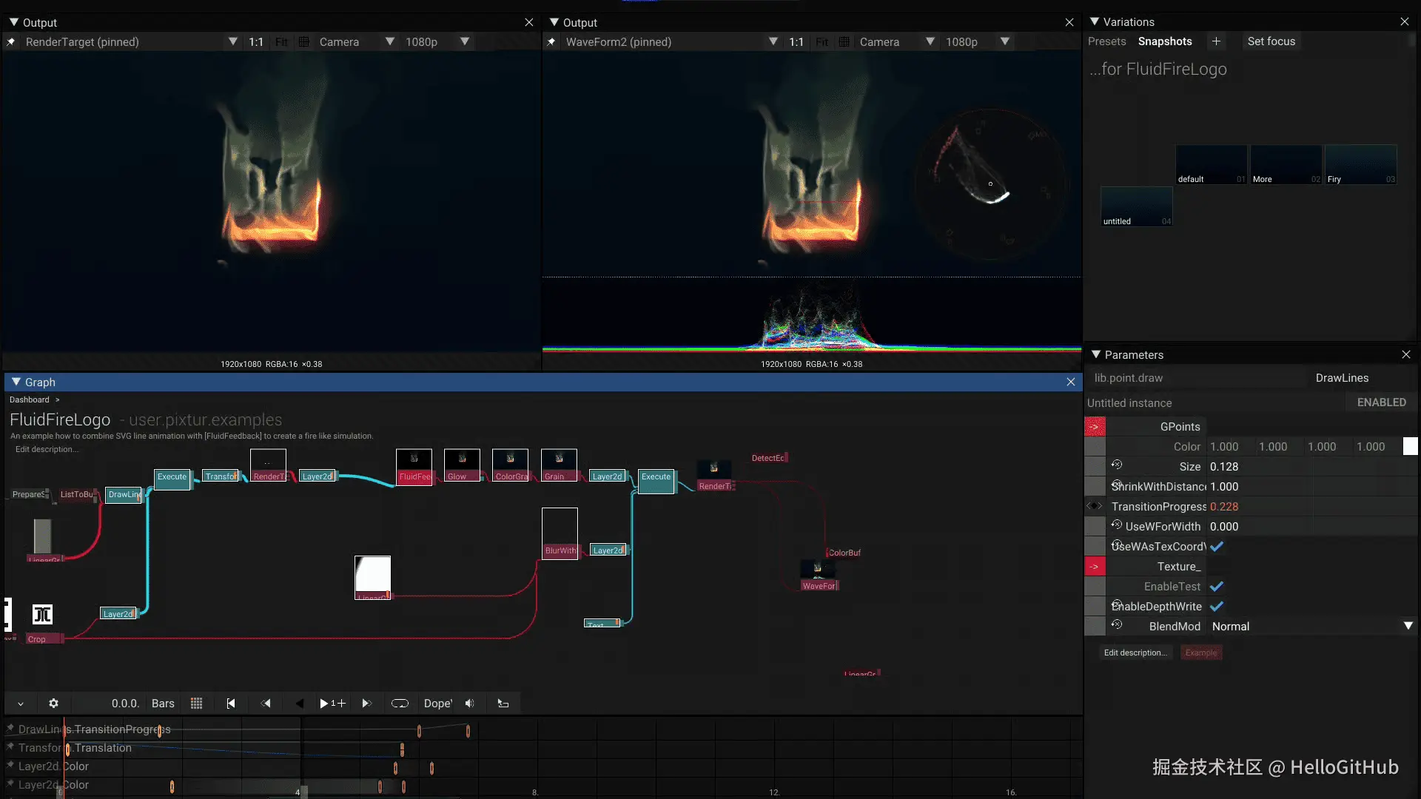Toggle audio mute speaker icon
This screenshot has height=799, width=1421.
(469, 704)
